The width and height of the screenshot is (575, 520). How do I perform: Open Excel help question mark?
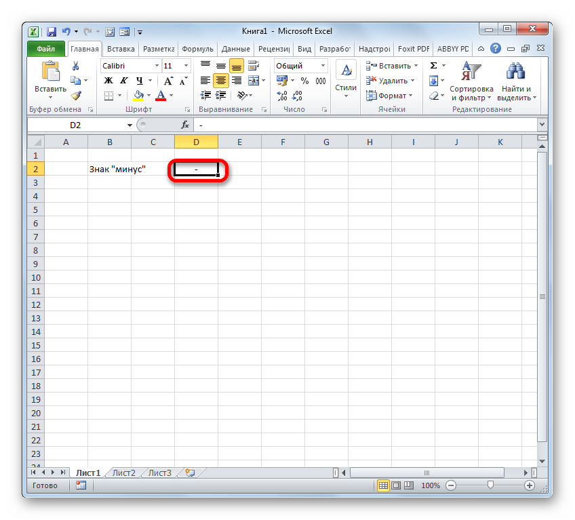(496, 48)
